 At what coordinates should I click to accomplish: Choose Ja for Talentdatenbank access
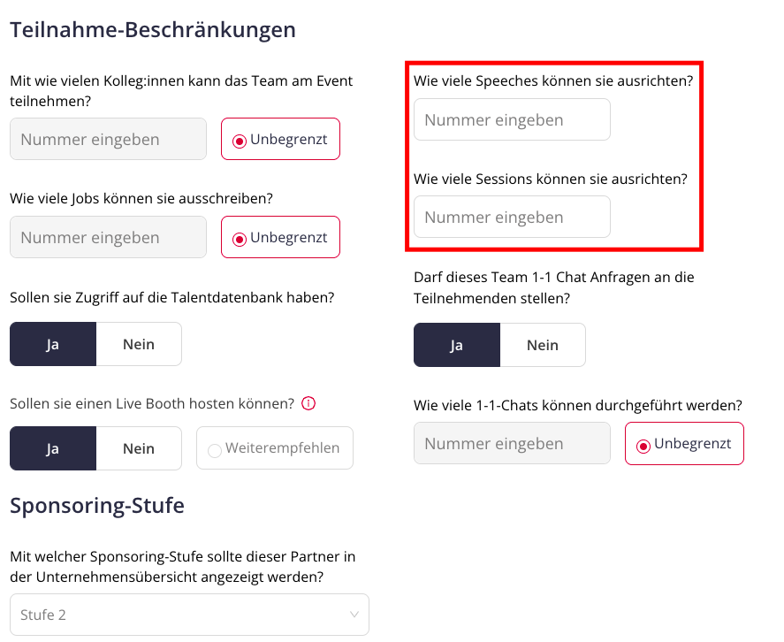coord(53,344)
